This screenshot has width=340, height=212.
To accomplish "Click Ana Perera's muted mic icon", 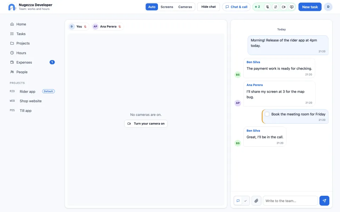I will (120, 26).
